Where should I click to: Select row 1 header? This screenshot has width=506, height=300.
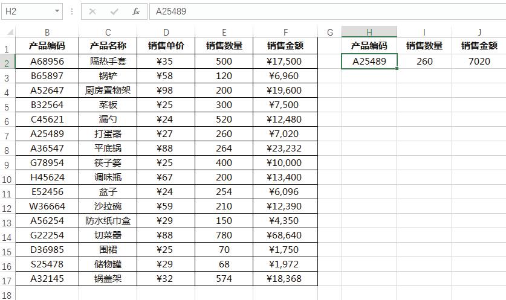[x=7, y=46]
